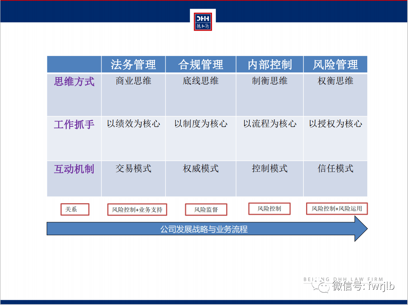Click the 商业思维 cell
The width and height of the screenshot is (408, 305).
[133, 95]
